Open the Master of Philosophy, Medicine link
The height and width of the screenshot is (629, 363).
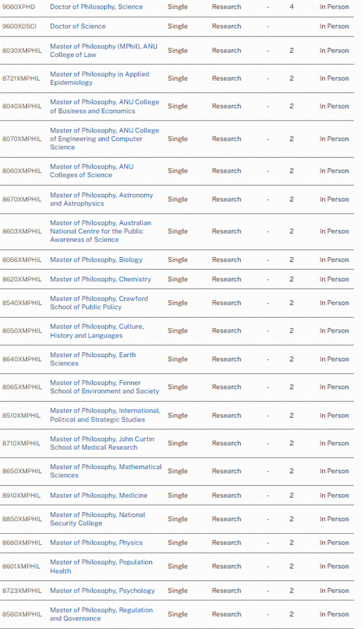tap(98, 495)
